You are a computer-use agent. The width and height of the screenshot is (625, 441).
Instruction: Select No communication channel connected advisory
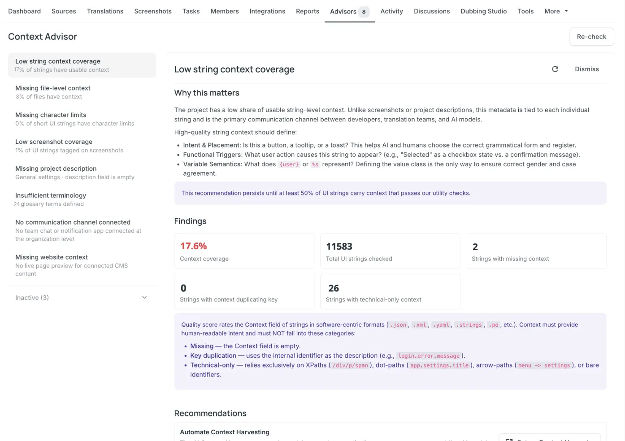point(82,230)
